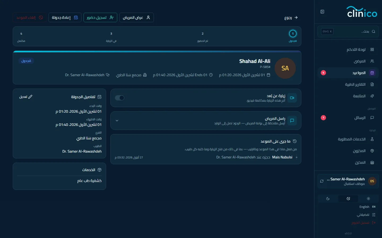382x238 pixels.
Task: Switch to dark theme with the moon icon
Action: 328,199
